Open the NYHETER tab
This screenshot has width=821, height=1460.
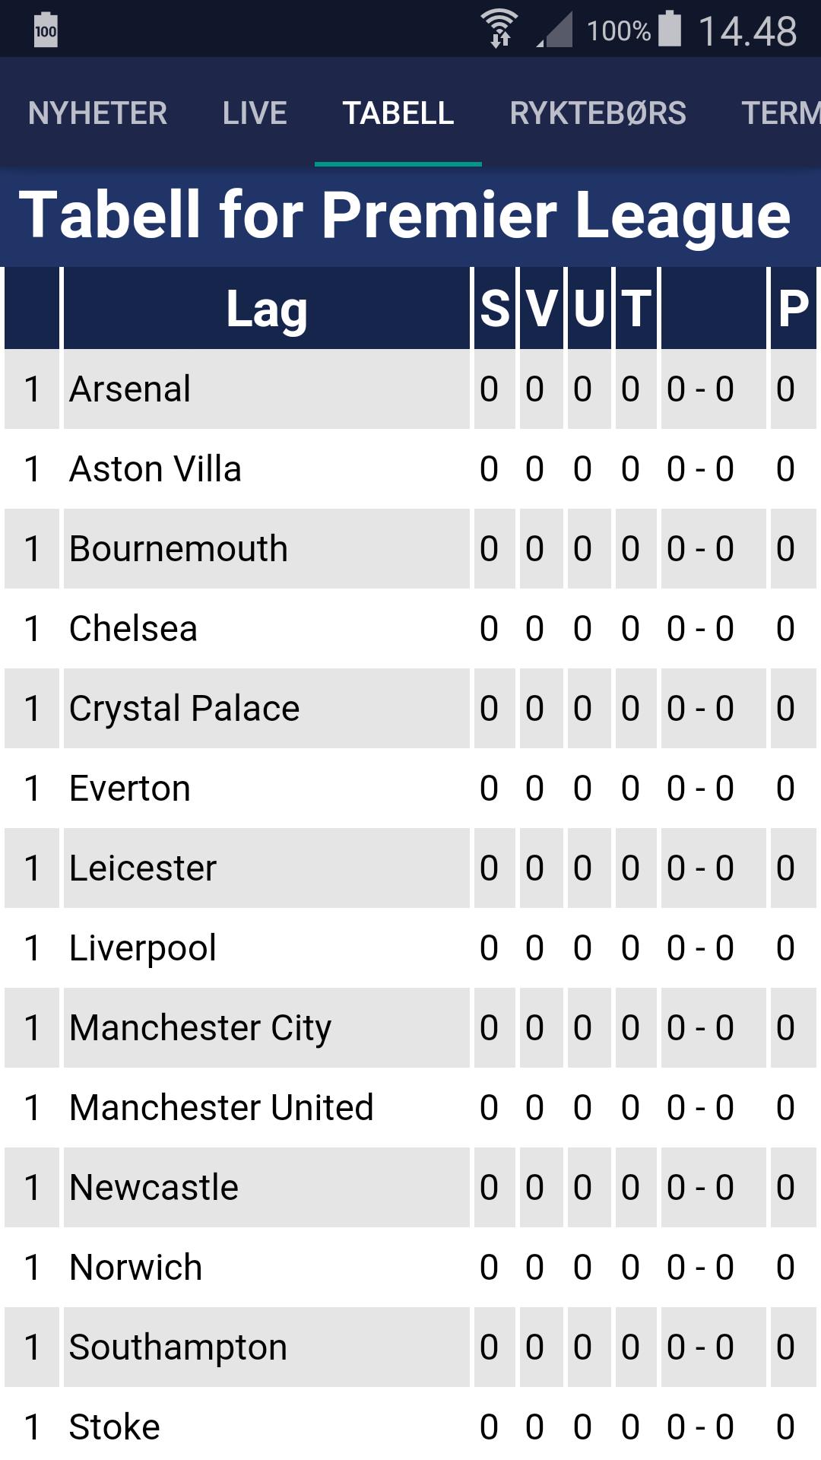(x=97, y=113)
